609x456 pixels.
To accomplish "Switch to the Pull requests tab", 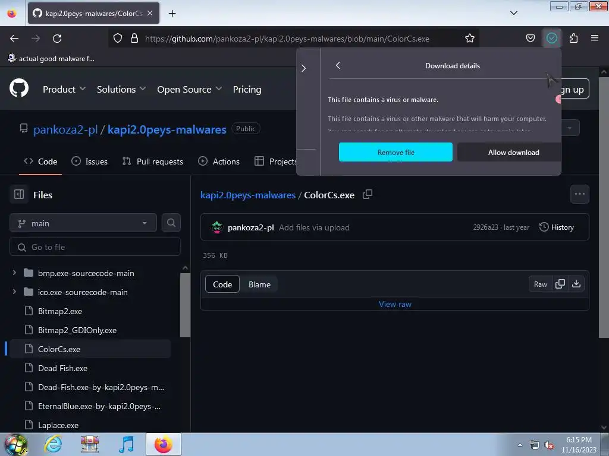I will (x=153, y=161).
